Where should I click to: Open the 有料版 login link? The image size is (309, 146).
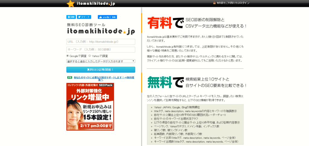point(233,3)
